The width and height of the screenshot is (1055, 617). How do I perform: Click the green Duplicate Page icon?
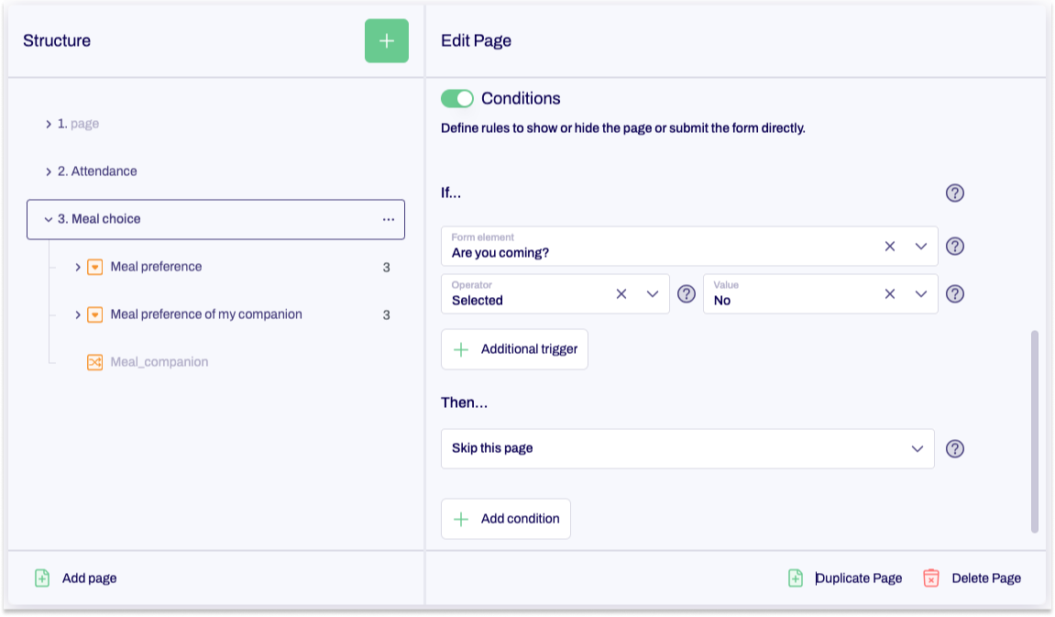(x=795, y=578)
